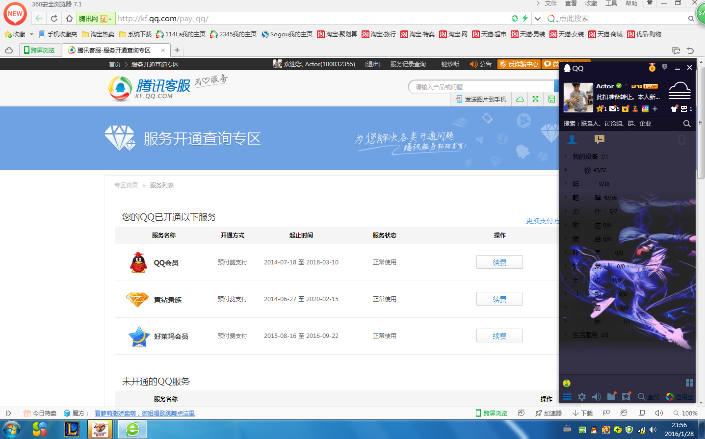The width and height of the screenshot is (705, 439).
Task: Click 续费 for QQ会员
Action: pyautogui.click(x=499, y=262)
